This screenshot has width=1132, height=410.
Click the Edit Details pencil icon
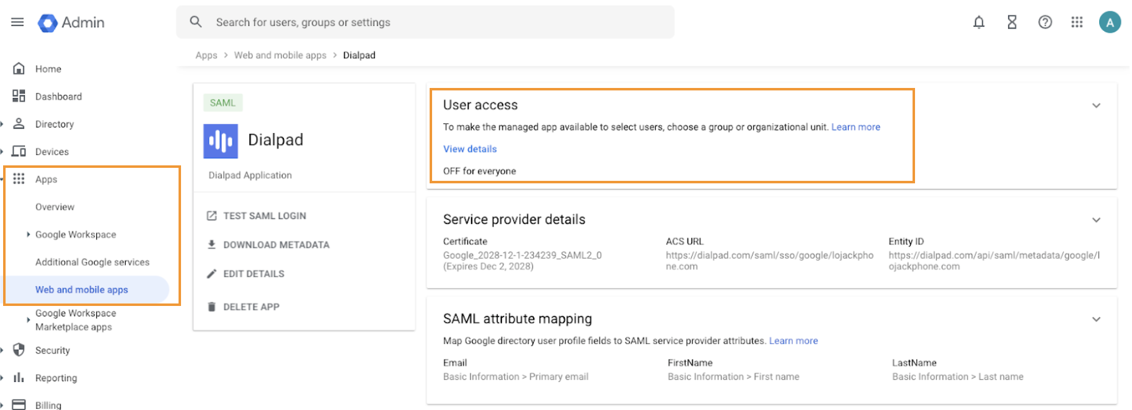211,274
